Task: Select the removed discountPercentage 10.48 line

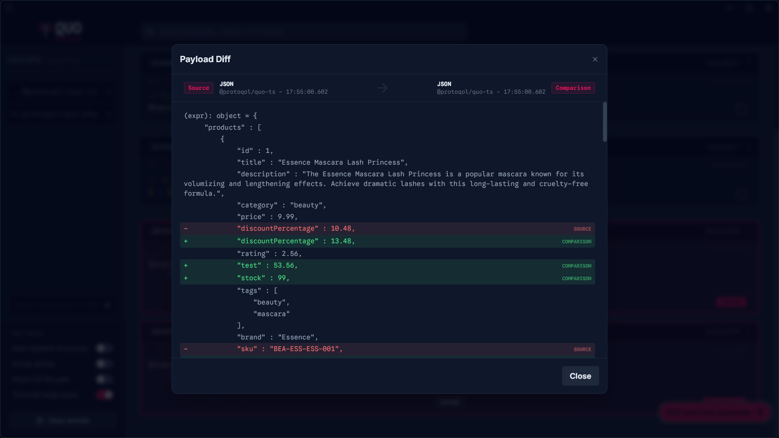Action: (388, 229)
